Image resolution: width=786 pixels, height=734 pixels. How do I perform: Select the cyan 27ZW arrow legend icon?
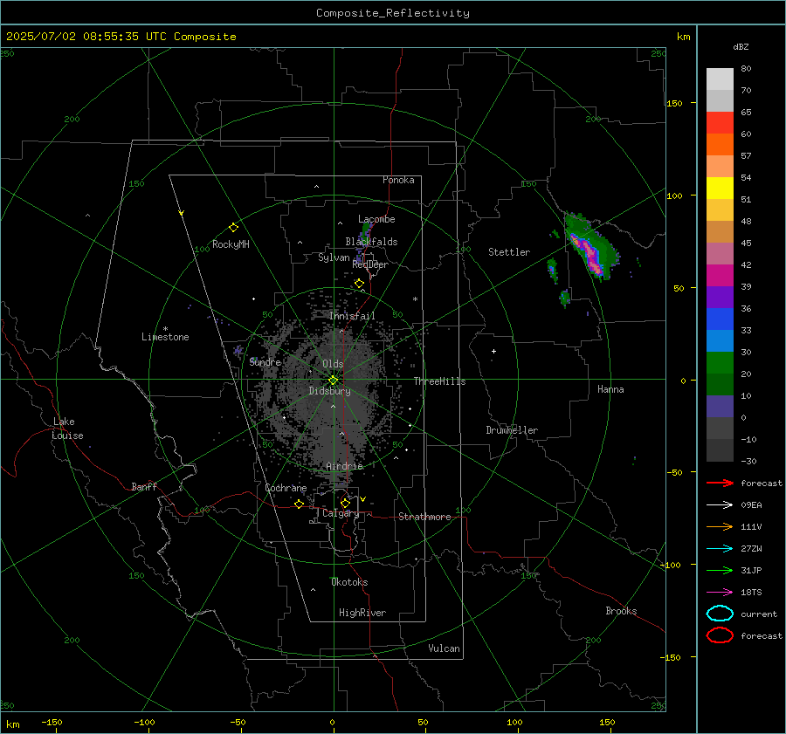720,549
